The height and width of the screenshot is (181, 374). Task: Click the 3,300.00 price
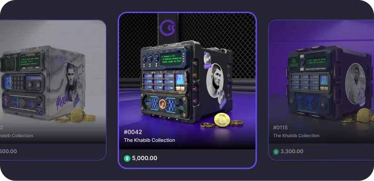tap(292, 151)
